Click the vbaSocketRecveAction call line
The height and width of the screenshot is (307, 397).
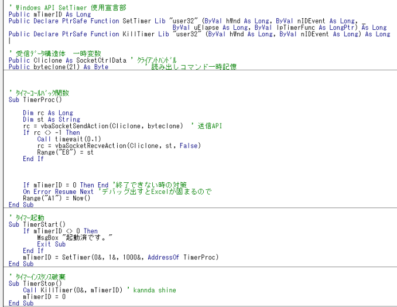pos(117,145)
